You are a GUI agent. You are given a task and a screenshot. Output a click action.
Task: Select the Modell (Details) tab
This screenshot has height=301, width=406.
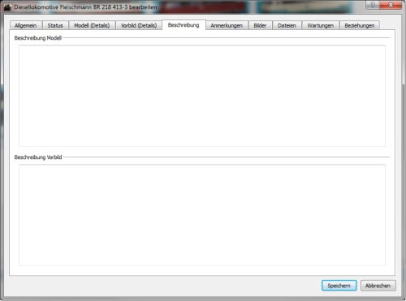[92, 25]
